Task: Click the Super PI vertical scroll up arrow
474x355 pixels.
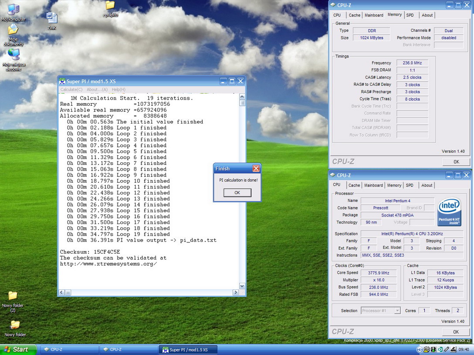Action: point(242,97)
